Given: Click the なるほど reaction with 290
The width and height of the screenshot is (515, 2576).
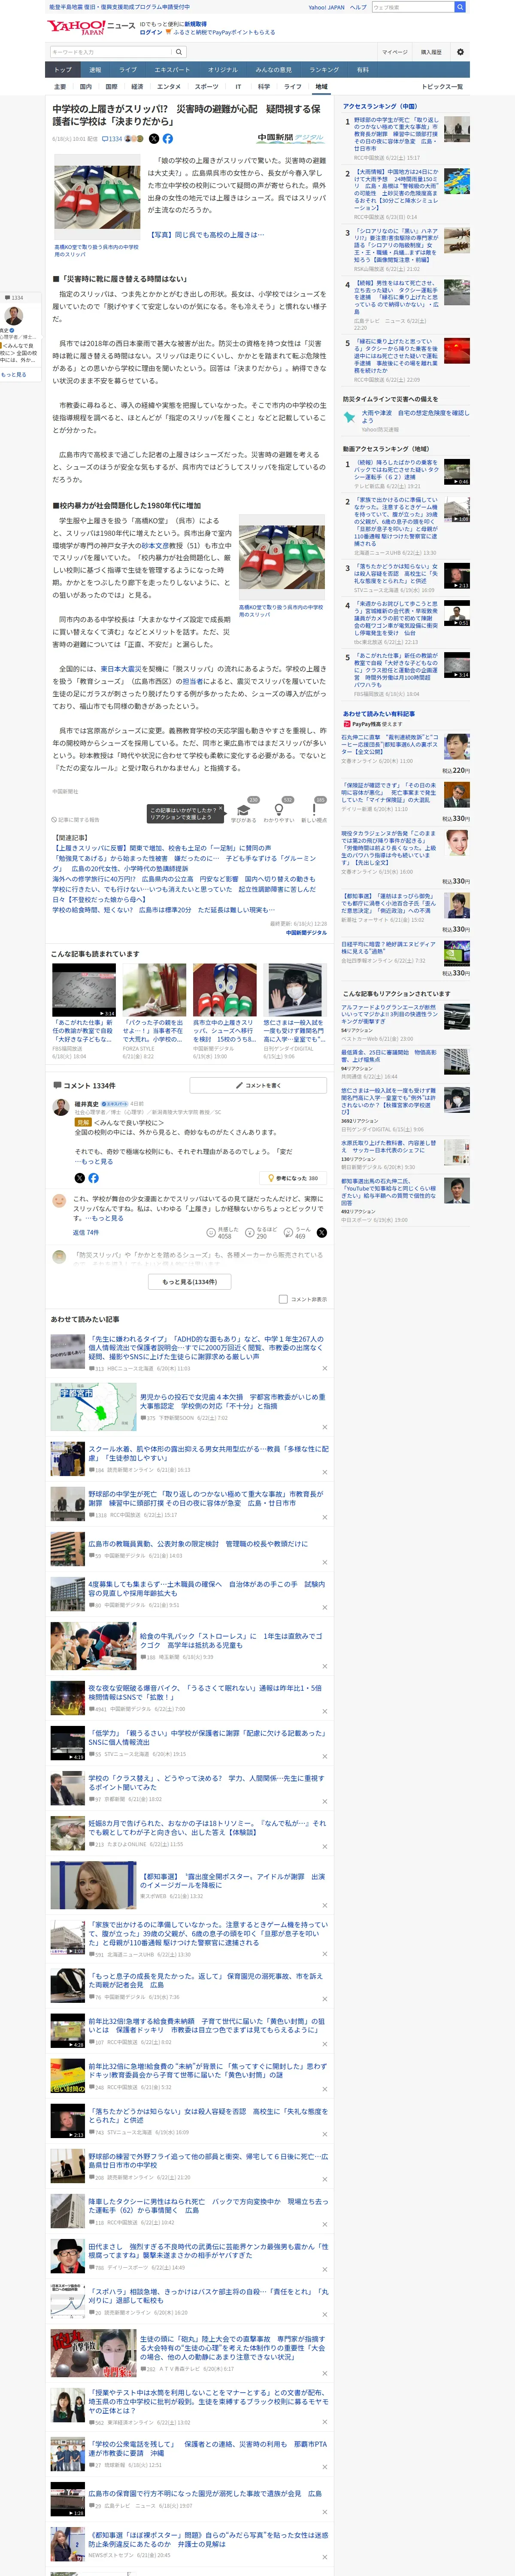Looking at the screenshot, I should coord(262,1233).
